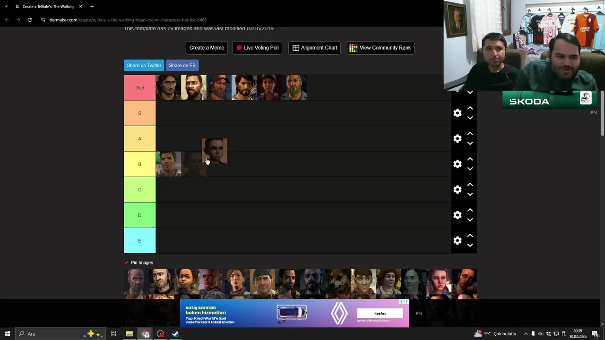Open File Explorer from taskbar
Image resolution: width=605 pixels, height=340 pixels.
click(129, 334)
